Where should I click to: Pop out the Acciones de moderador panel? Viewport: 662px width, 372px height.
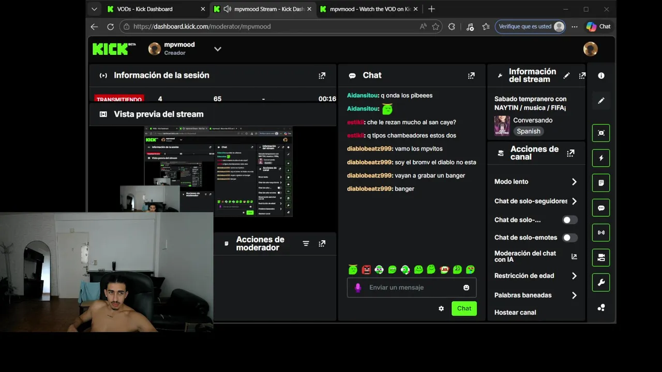pos(322,243)
